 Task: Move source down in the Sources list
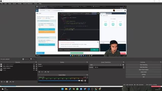click(x=13, y=82)
